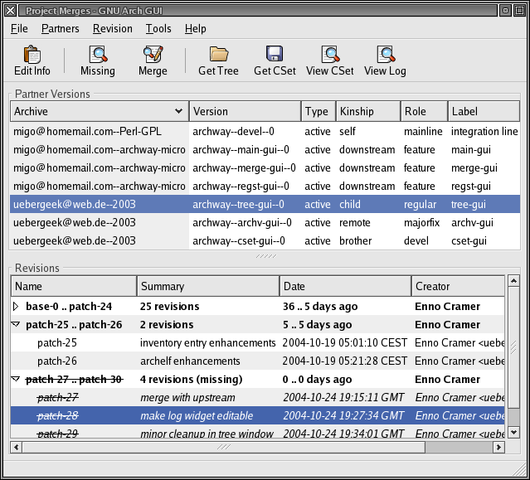This screenshot has width=530, height=480.
Task: Select the archway--cset-gui--0 partner row
Action: (241, 241)
